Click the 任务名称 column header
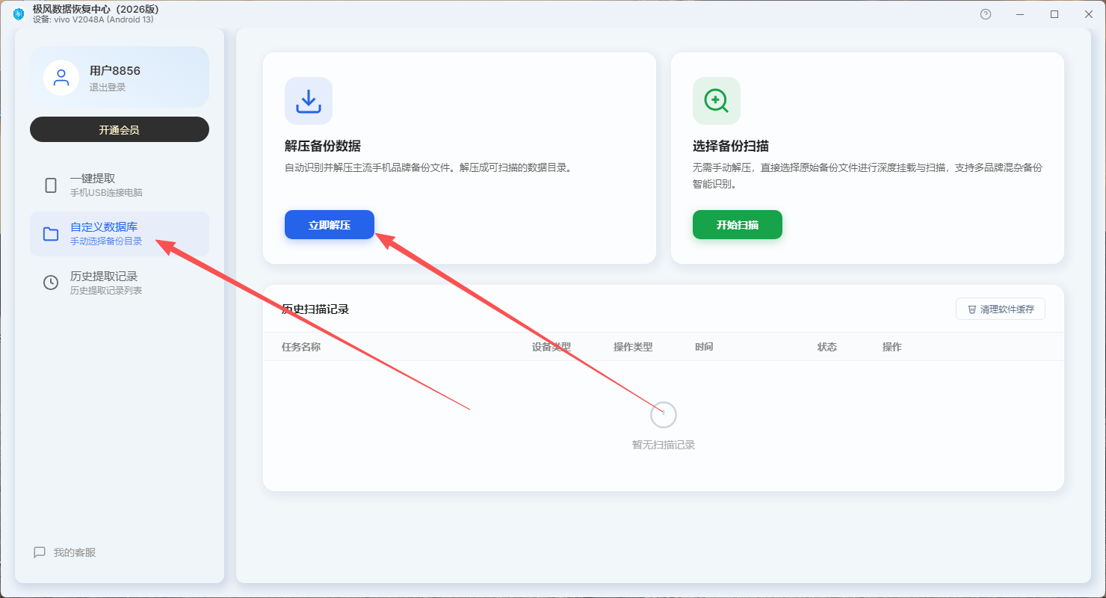Screen dimensions: 1106x598 (301, 347)
